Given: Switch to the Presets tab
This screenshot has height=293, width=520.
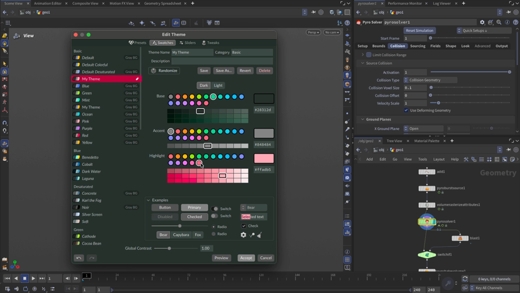Looking at the screenshot, I should click(138, 43).
